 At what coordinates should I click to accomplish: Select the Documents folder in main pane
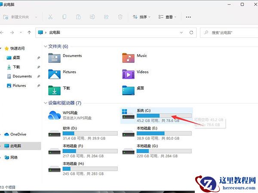pos(65,58)
